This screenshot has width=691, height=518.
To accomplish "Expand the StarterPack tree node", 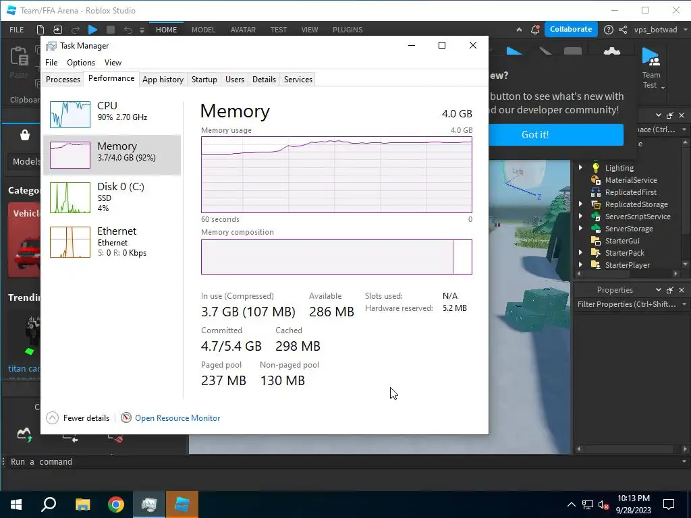I will pos(580,252).
